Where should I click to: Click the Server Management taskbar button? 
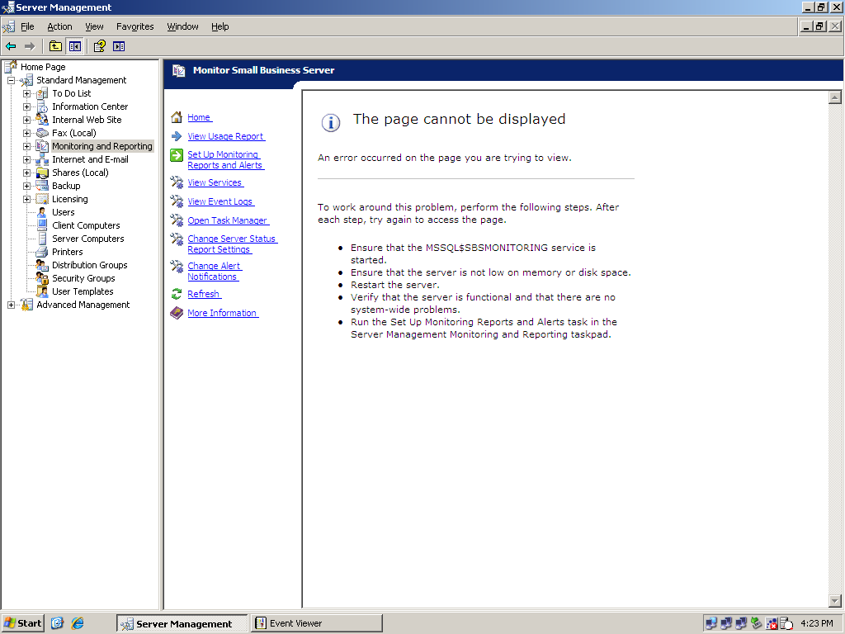(x=182, y=623)
